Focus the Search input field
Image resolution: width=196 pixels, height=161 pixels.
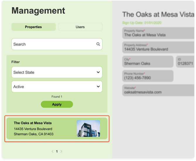pyautogui.click(x=53, y=44)
